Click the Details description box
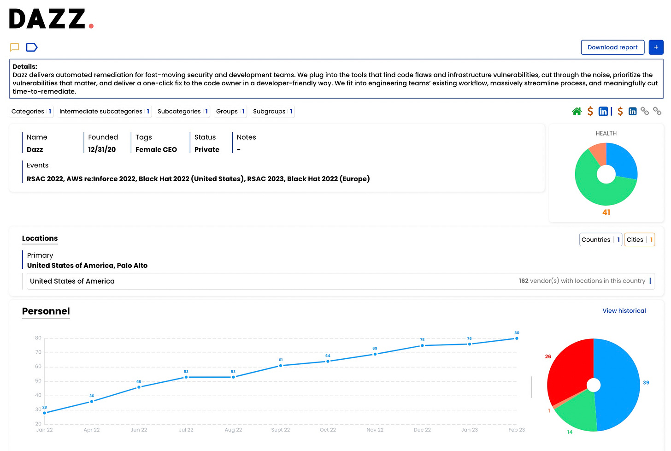 click(336, 79)
